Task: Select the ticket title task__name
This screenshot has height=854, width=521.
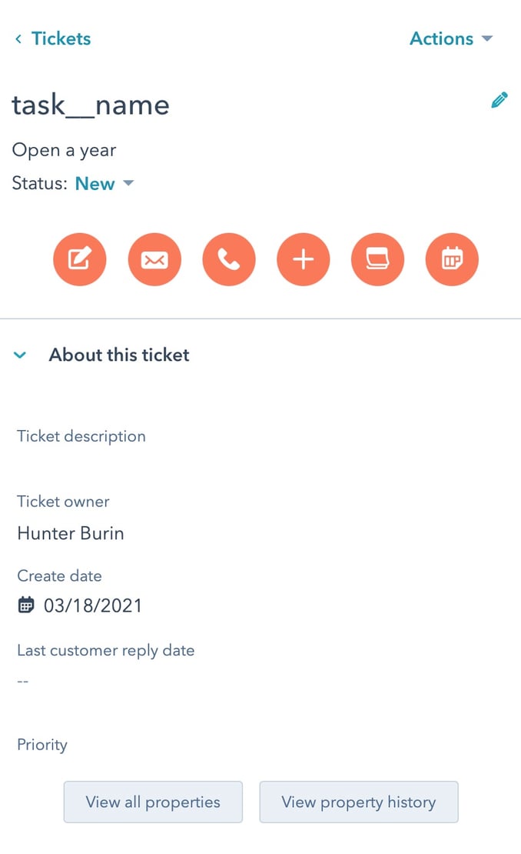Action: coord(91,105)
